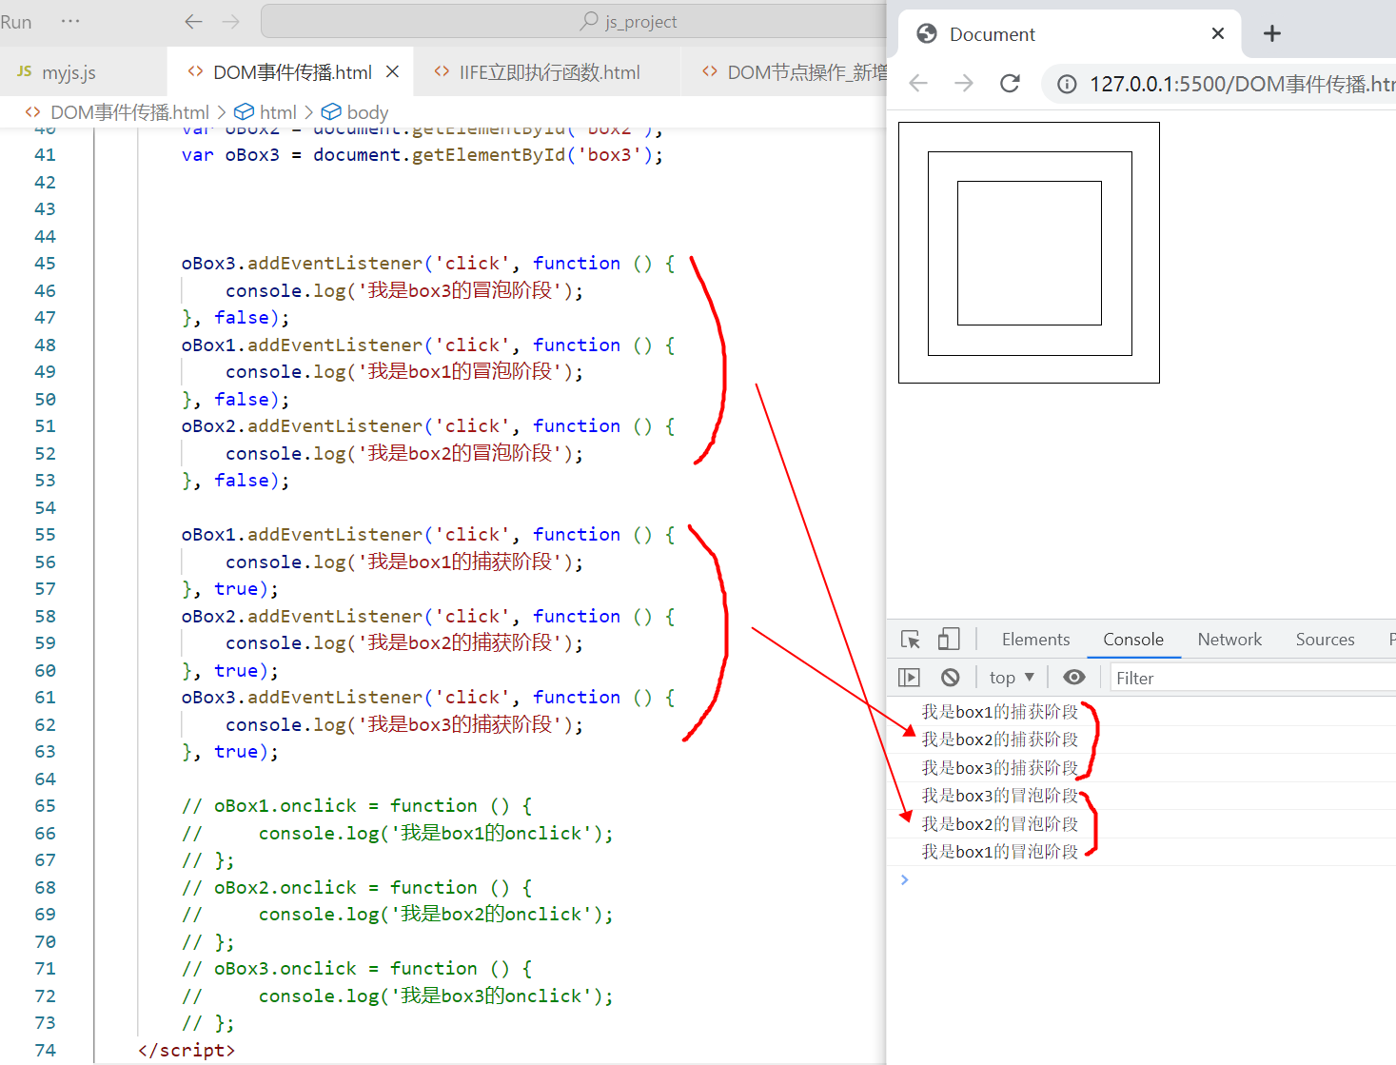
Task: Click the VS Code navigate forward arrow
Action: (230, 21)
